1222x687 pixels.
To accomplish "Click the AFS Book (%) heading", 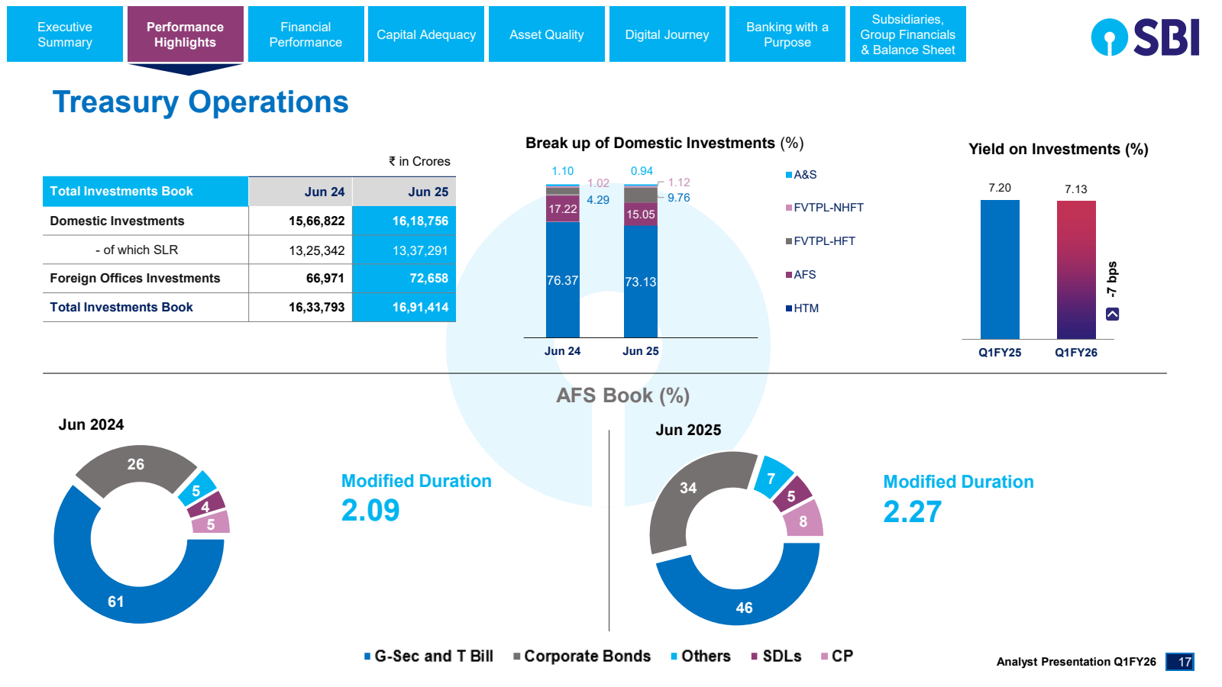I will coord(623,395).
